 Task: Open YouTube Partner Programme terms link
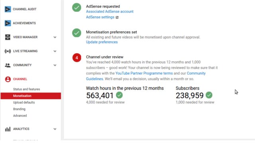coord(144,73)
